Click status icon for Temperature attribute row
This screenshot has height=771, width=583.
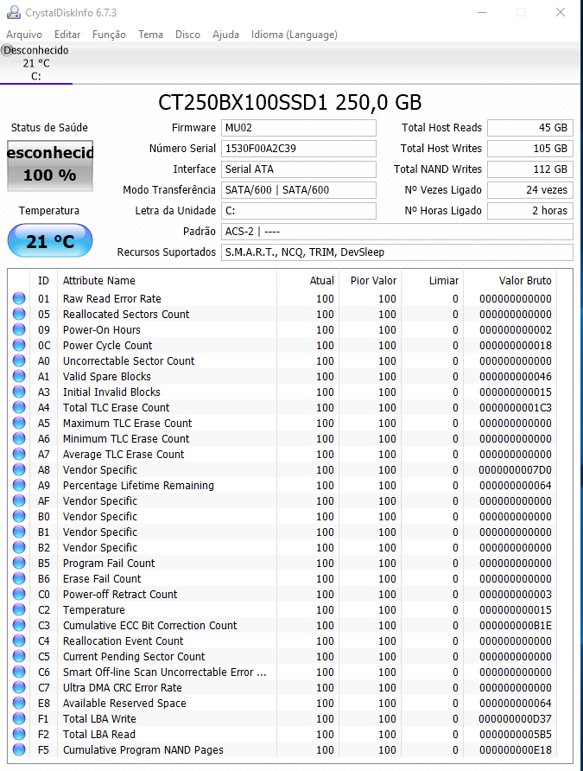[x=19, y=609]
